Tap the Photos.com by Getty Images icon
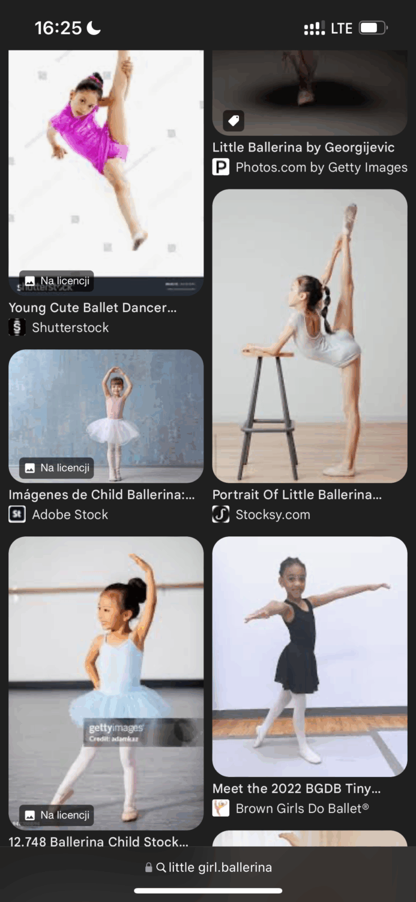Viewport: 416px width, 902px height. (x=221, y=167)
